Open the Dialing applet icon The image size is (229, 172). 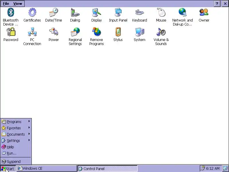[x=75, y=12]
